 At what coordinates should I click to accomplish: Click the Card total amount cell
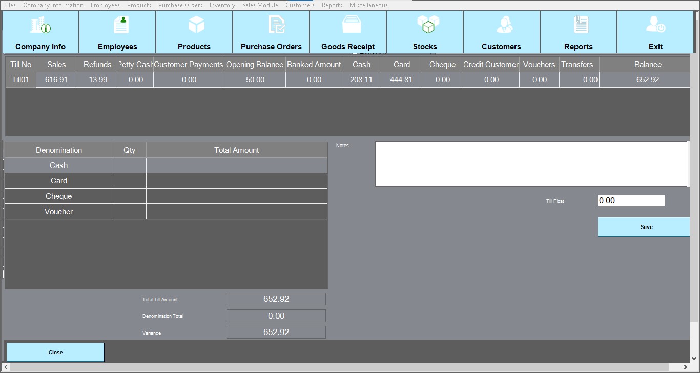236,181
